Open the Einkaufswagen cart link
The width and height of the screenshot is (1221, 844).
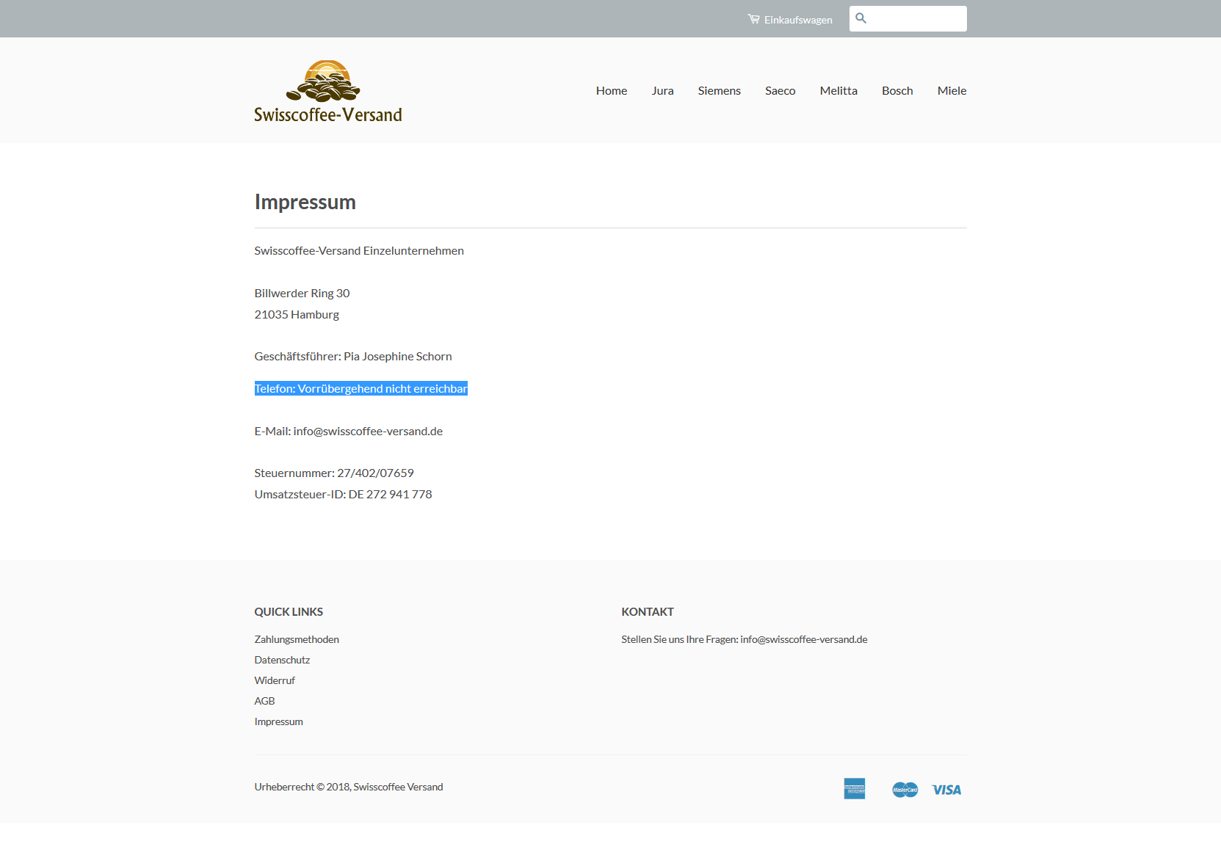(790, 20)
